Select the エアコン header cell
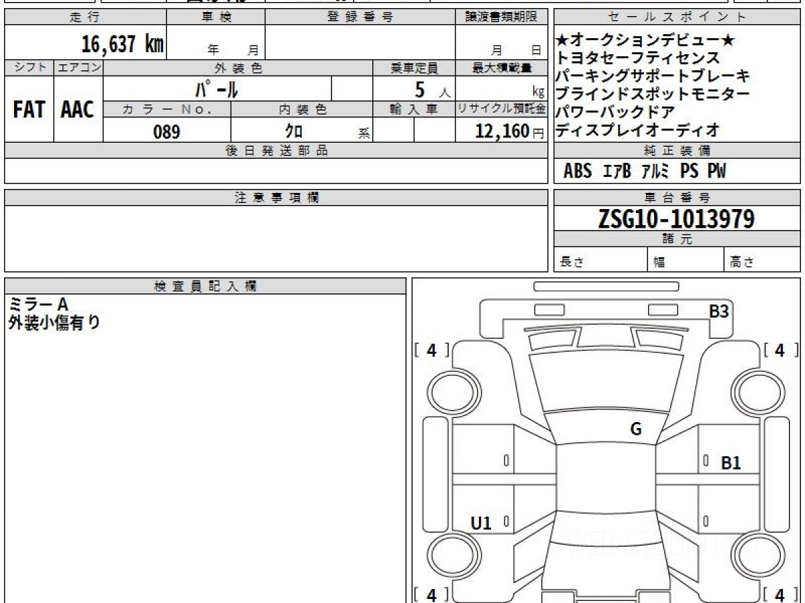Screen dimensions: 805x603 coord(78,68)
